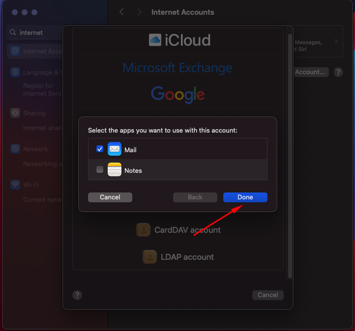355x331 pixels.
Task: Select 'Region for Internet Serv' result
Action: tap(43, 89)
